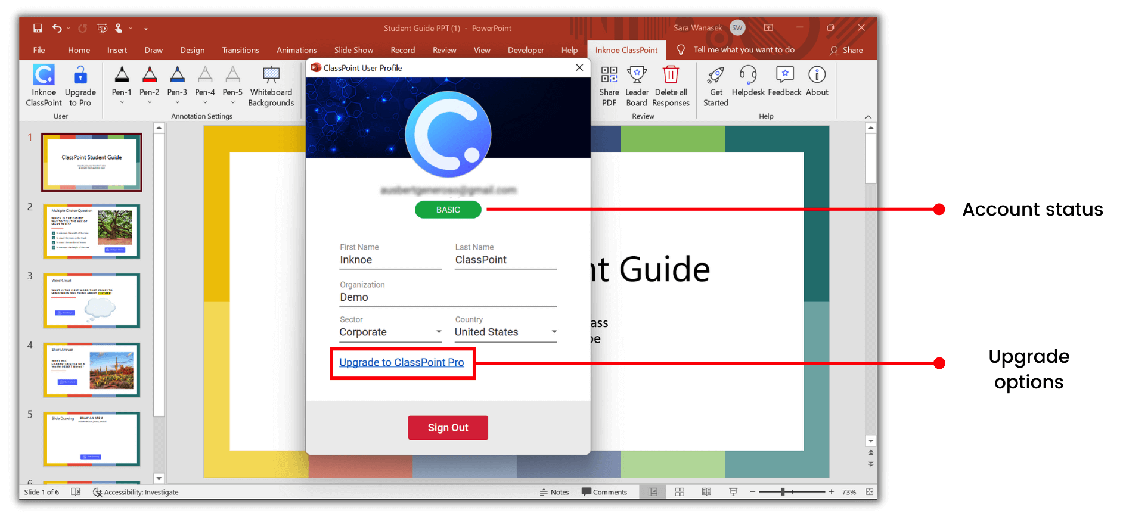Image resolution: width=1123 pixels, height=526 pixels.
Task: Open Whiteboard Backgrounds tool
Action: coord(271,76)
